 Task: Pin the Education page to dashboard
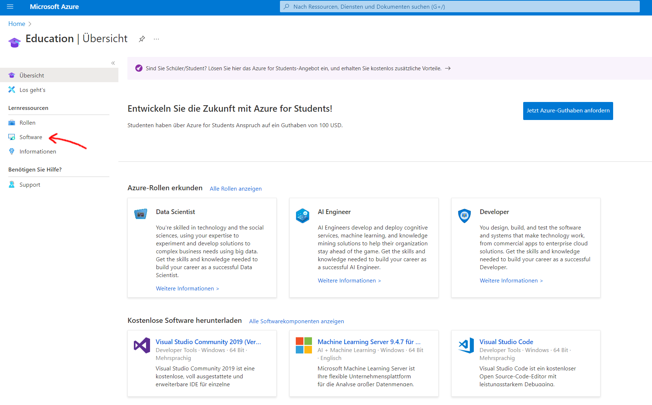click(142, 39)
